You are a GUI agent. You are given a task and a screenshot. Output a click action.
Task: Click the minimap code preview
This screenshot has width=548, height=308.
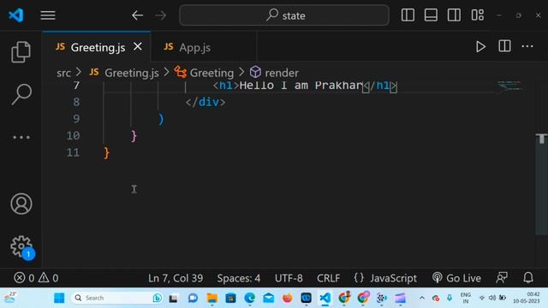coord(509,86)
